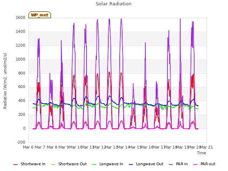Click the Time axis label
The image size is (228, 171).
tap(201, 153)
